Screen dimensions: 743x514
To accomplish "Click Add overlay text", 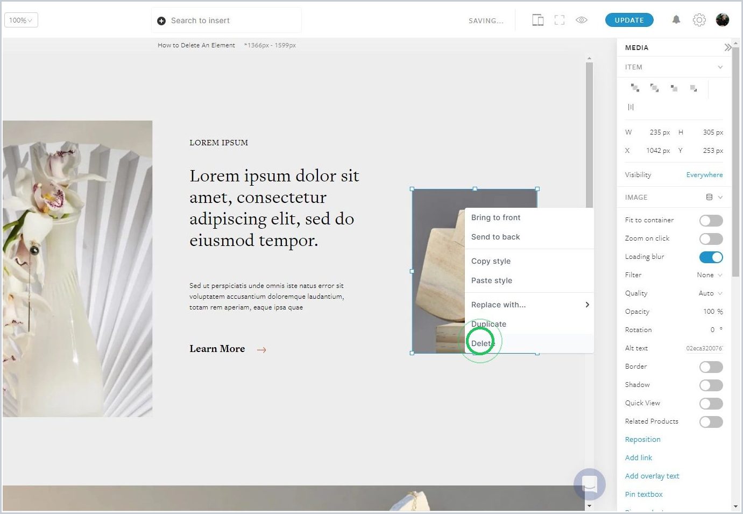I will 652,476.
